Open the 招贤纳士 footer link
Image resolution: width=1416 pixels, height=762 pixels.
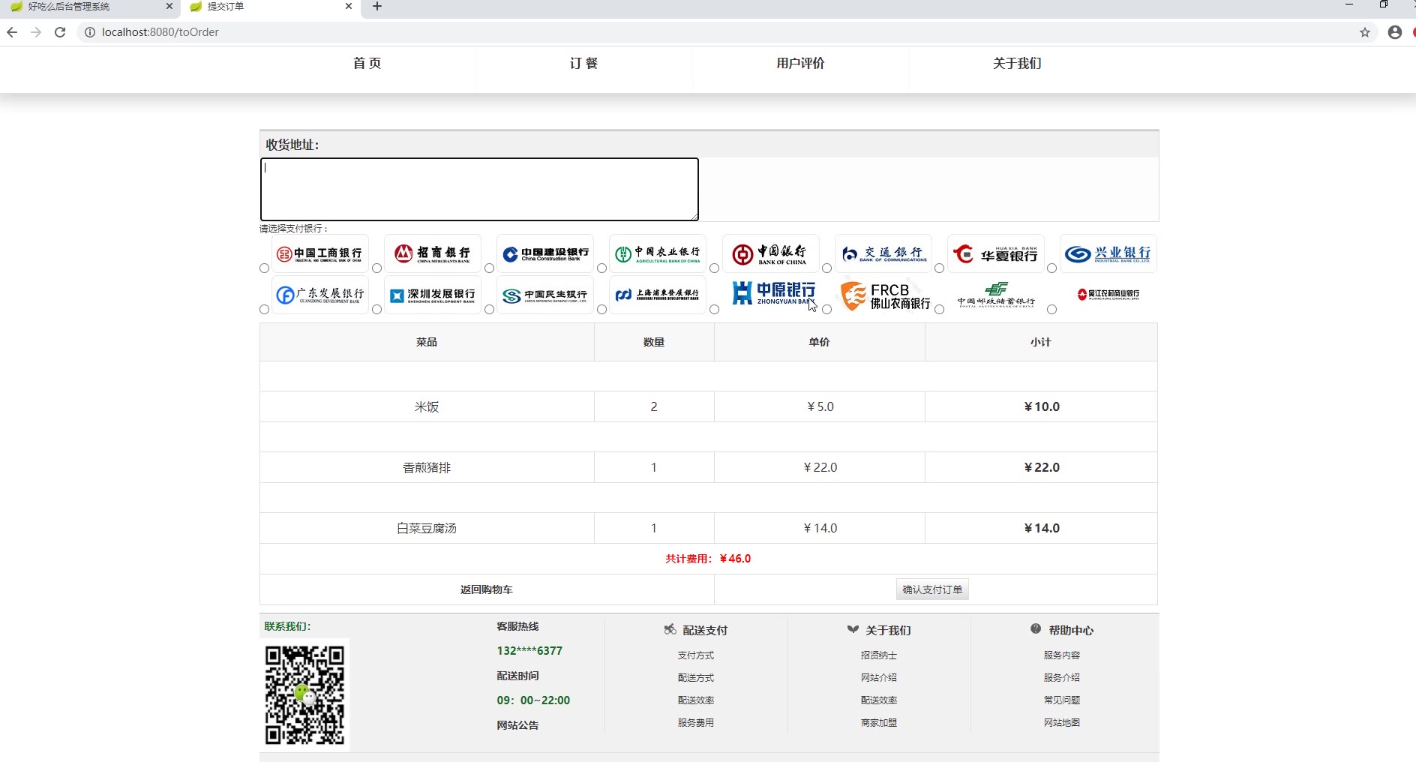tap(879, 655)
